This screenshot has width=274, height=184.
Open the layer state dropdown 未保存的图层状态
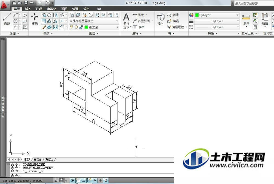click(x=94, y=21)
